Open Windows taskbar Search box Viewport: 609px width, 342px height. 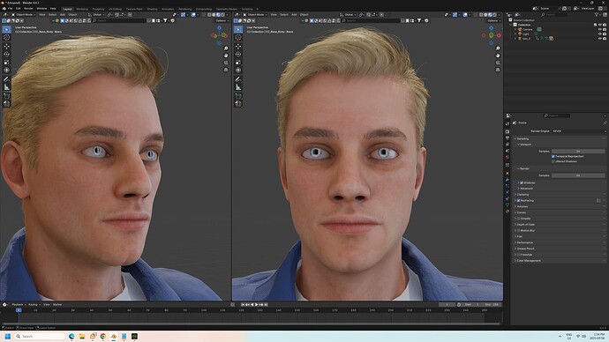(40, 336)
